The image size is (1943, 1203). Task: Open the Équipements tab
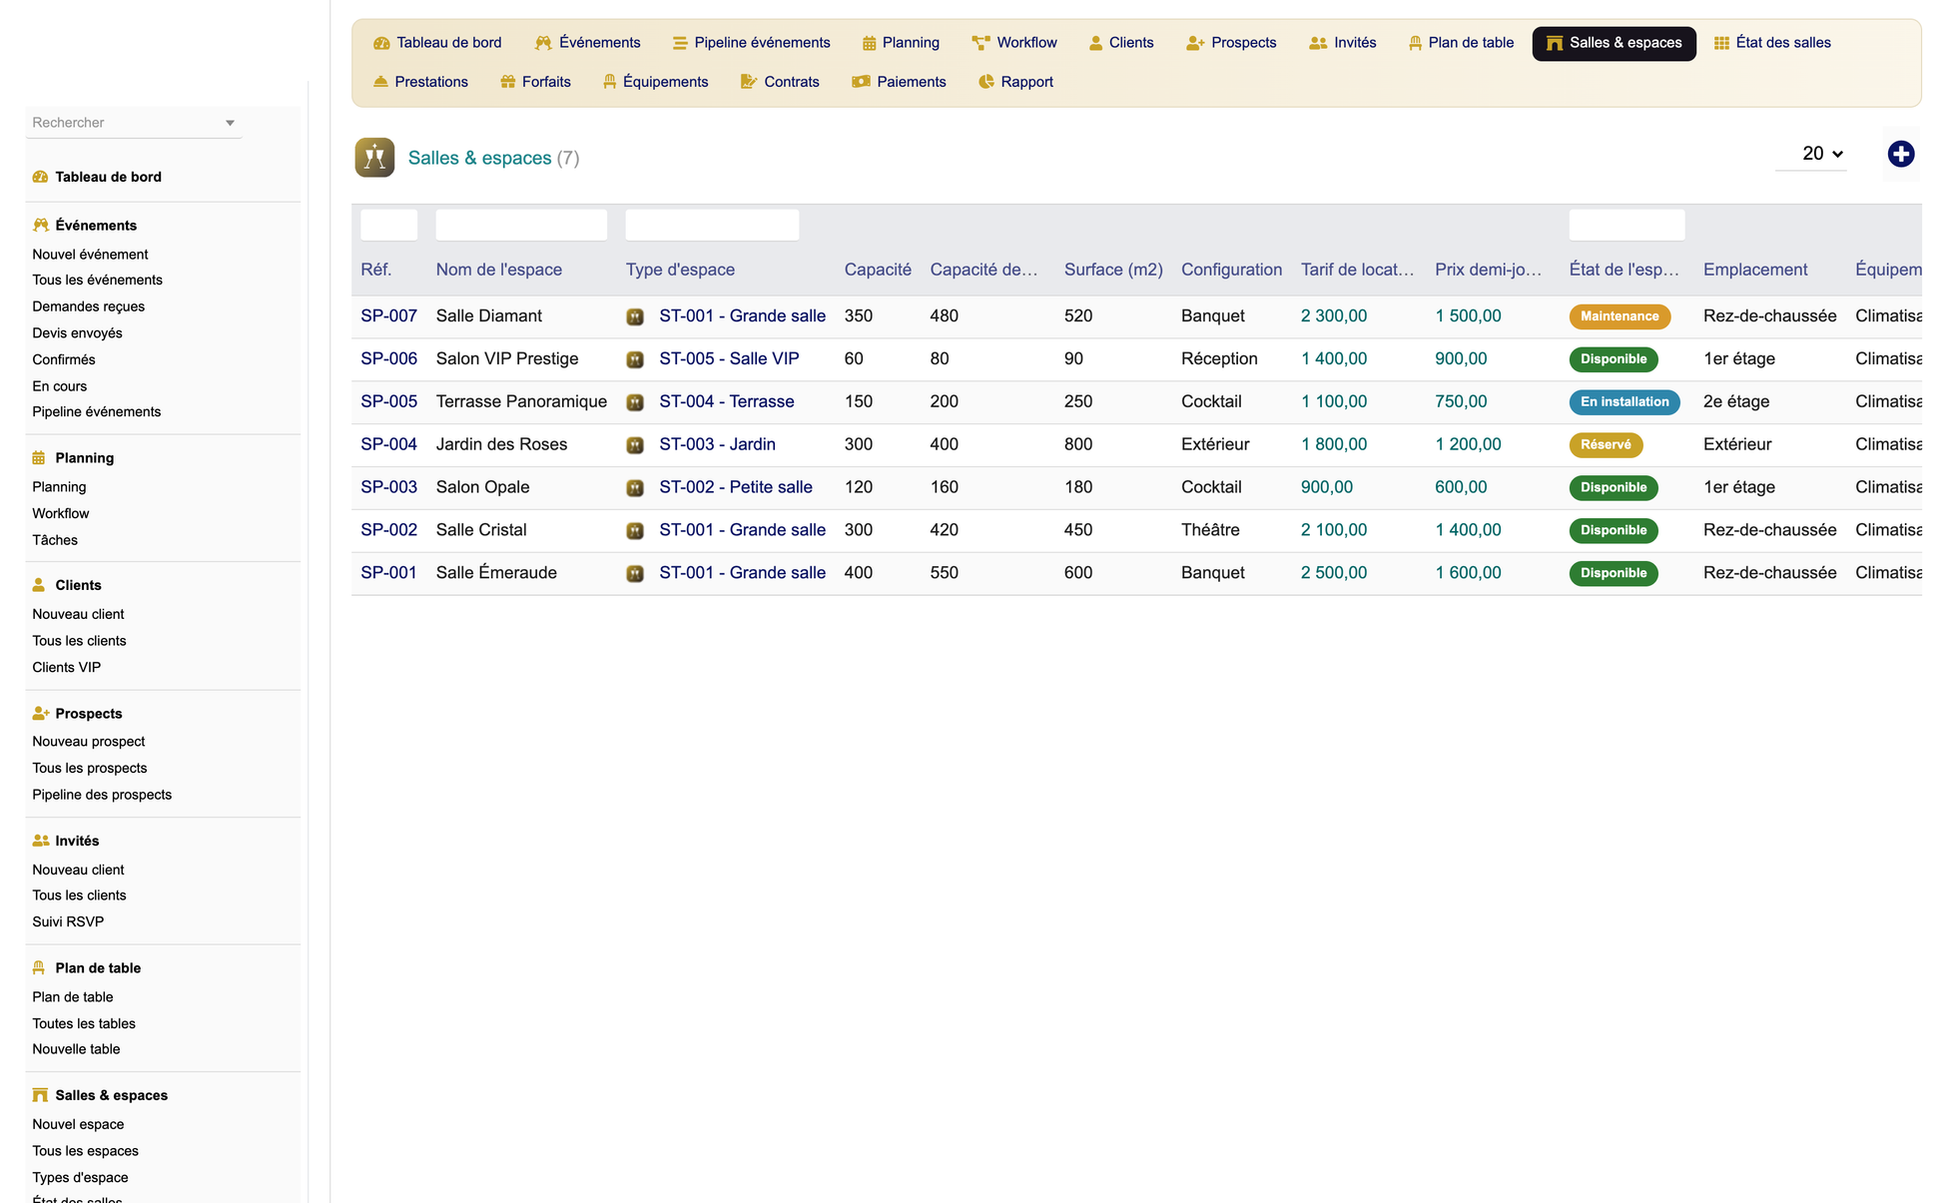pyautogui.click(x=655, y=82)
